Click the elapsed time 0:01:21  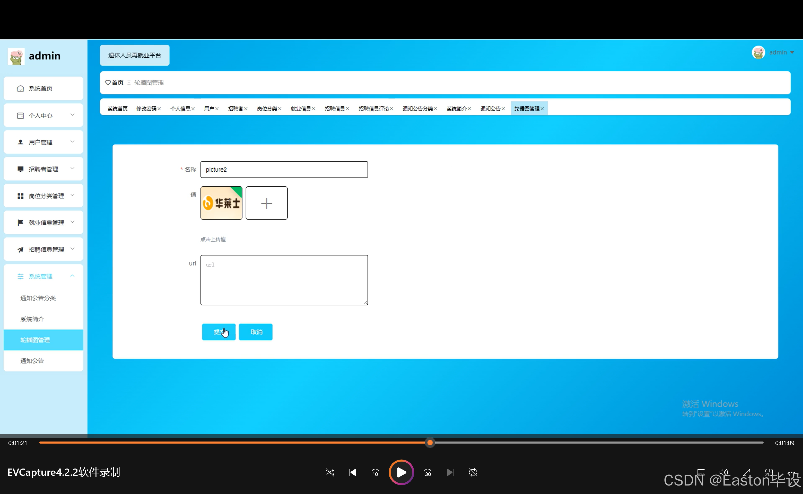(x=18, y=443)
